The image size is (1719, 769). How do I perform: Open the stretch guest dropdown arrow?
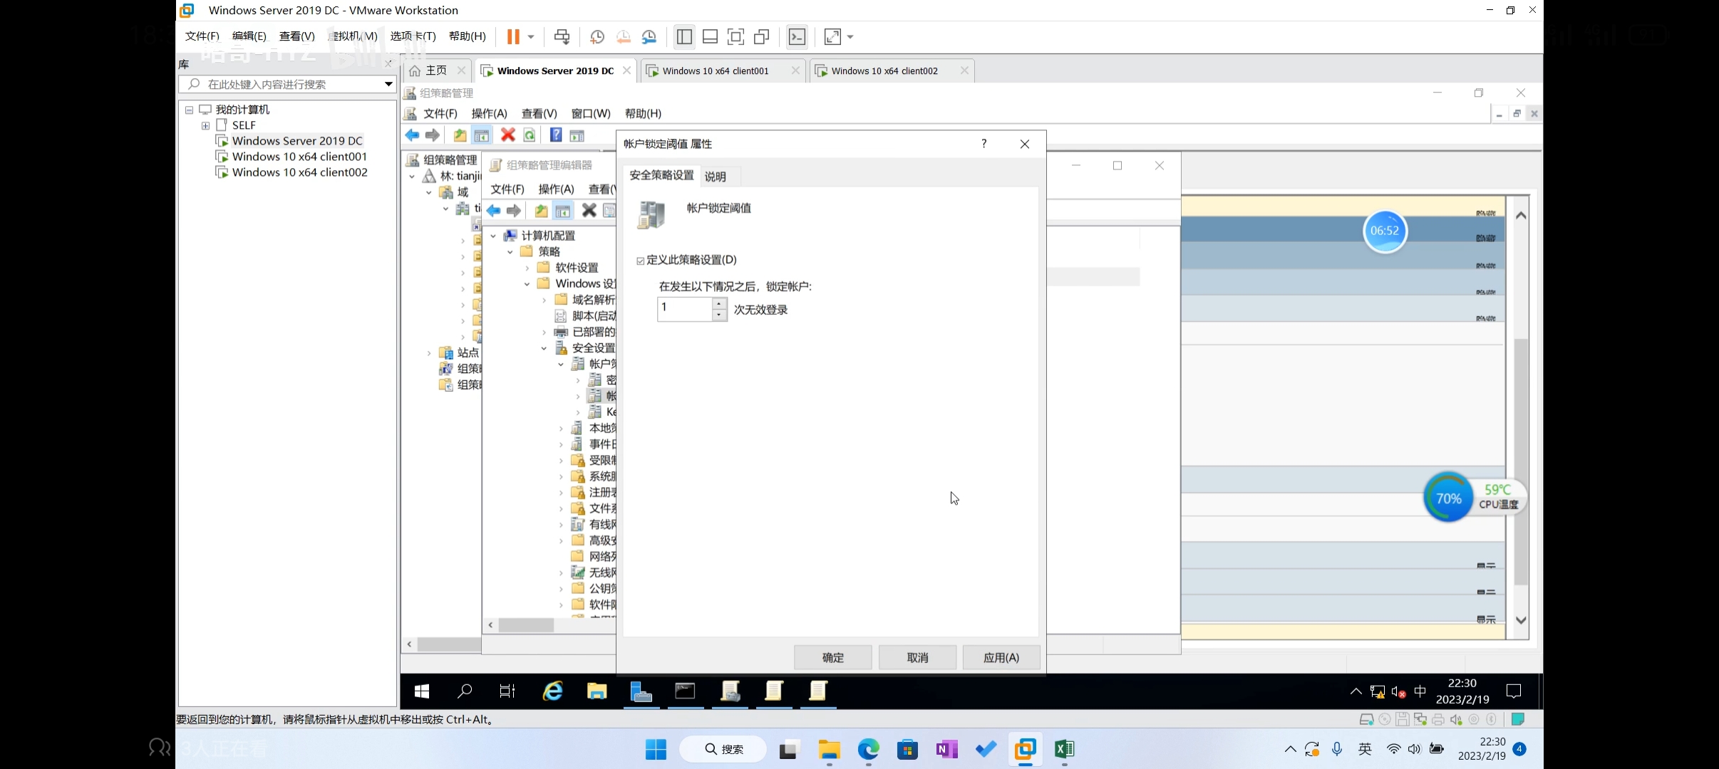850,37
